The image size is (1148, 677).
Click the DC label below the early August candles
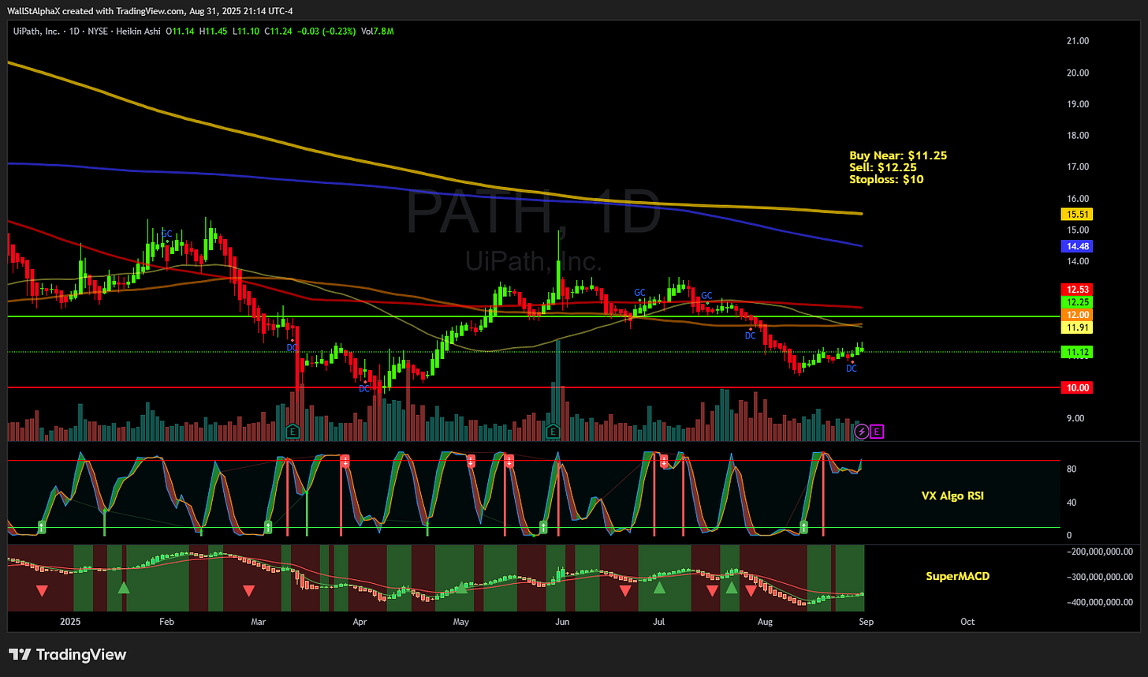point(751,336)
